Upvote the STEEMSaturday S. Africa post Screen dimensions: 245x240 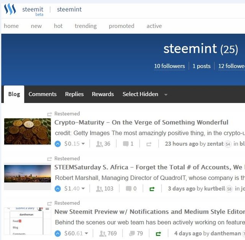pos(57,189)
